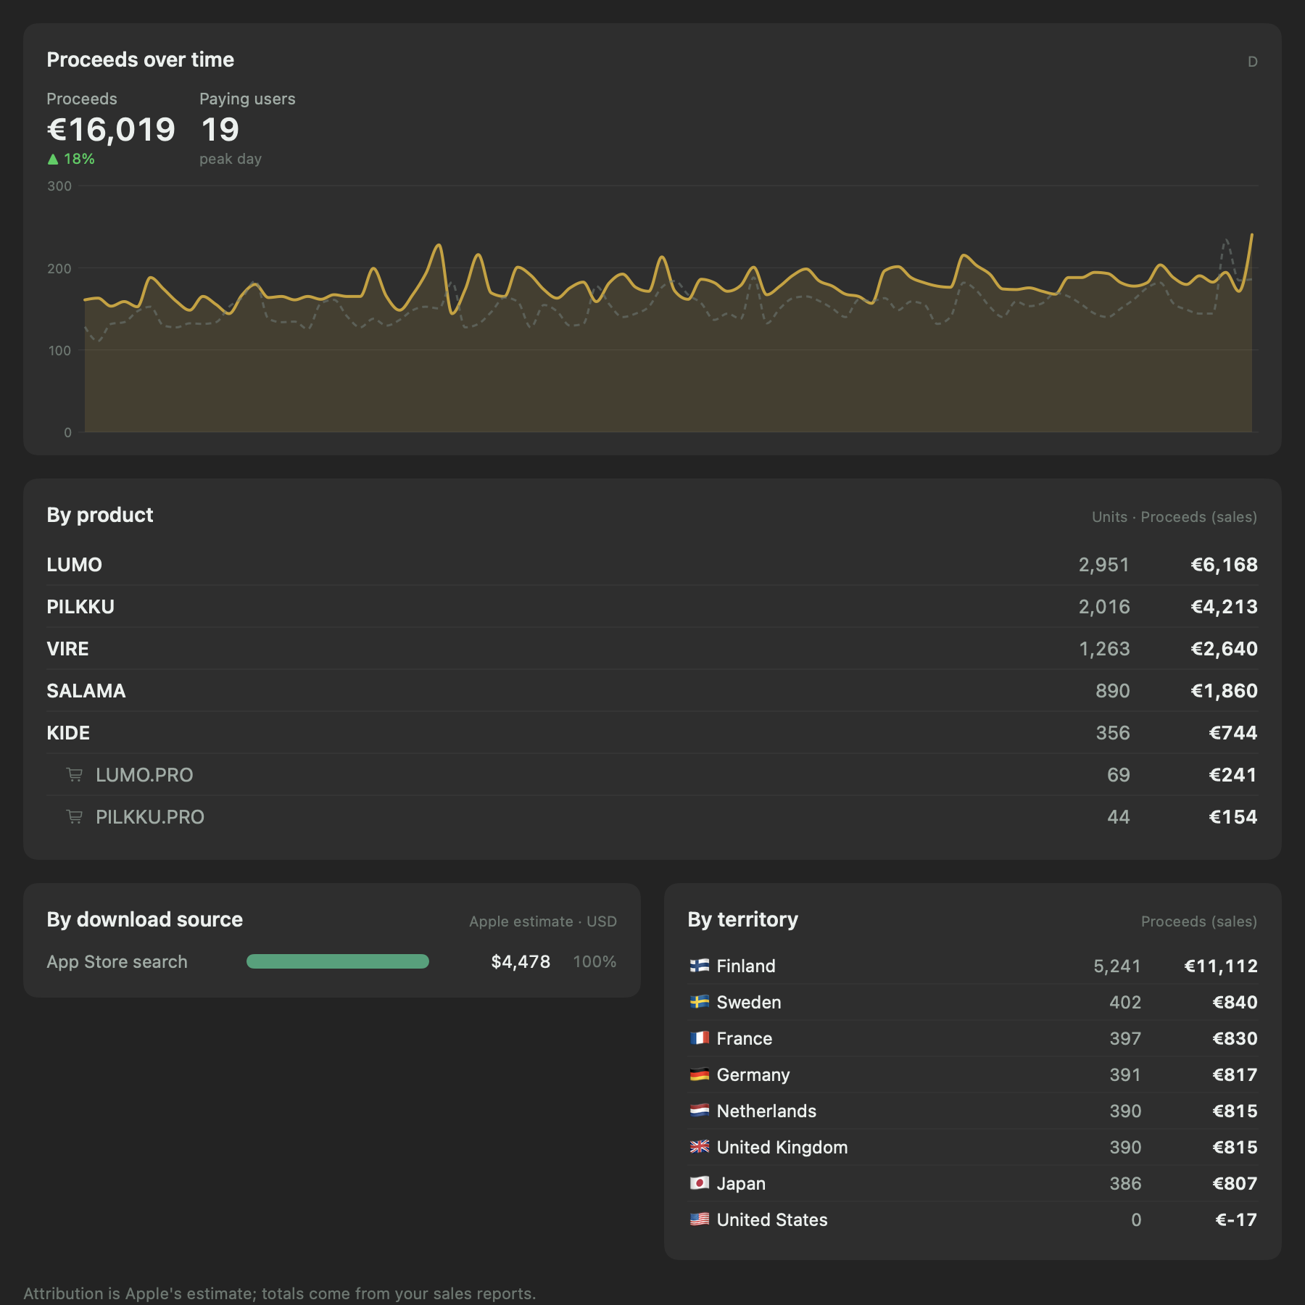
Task: Click the peak day caption
Action: (x=231, y=159)
